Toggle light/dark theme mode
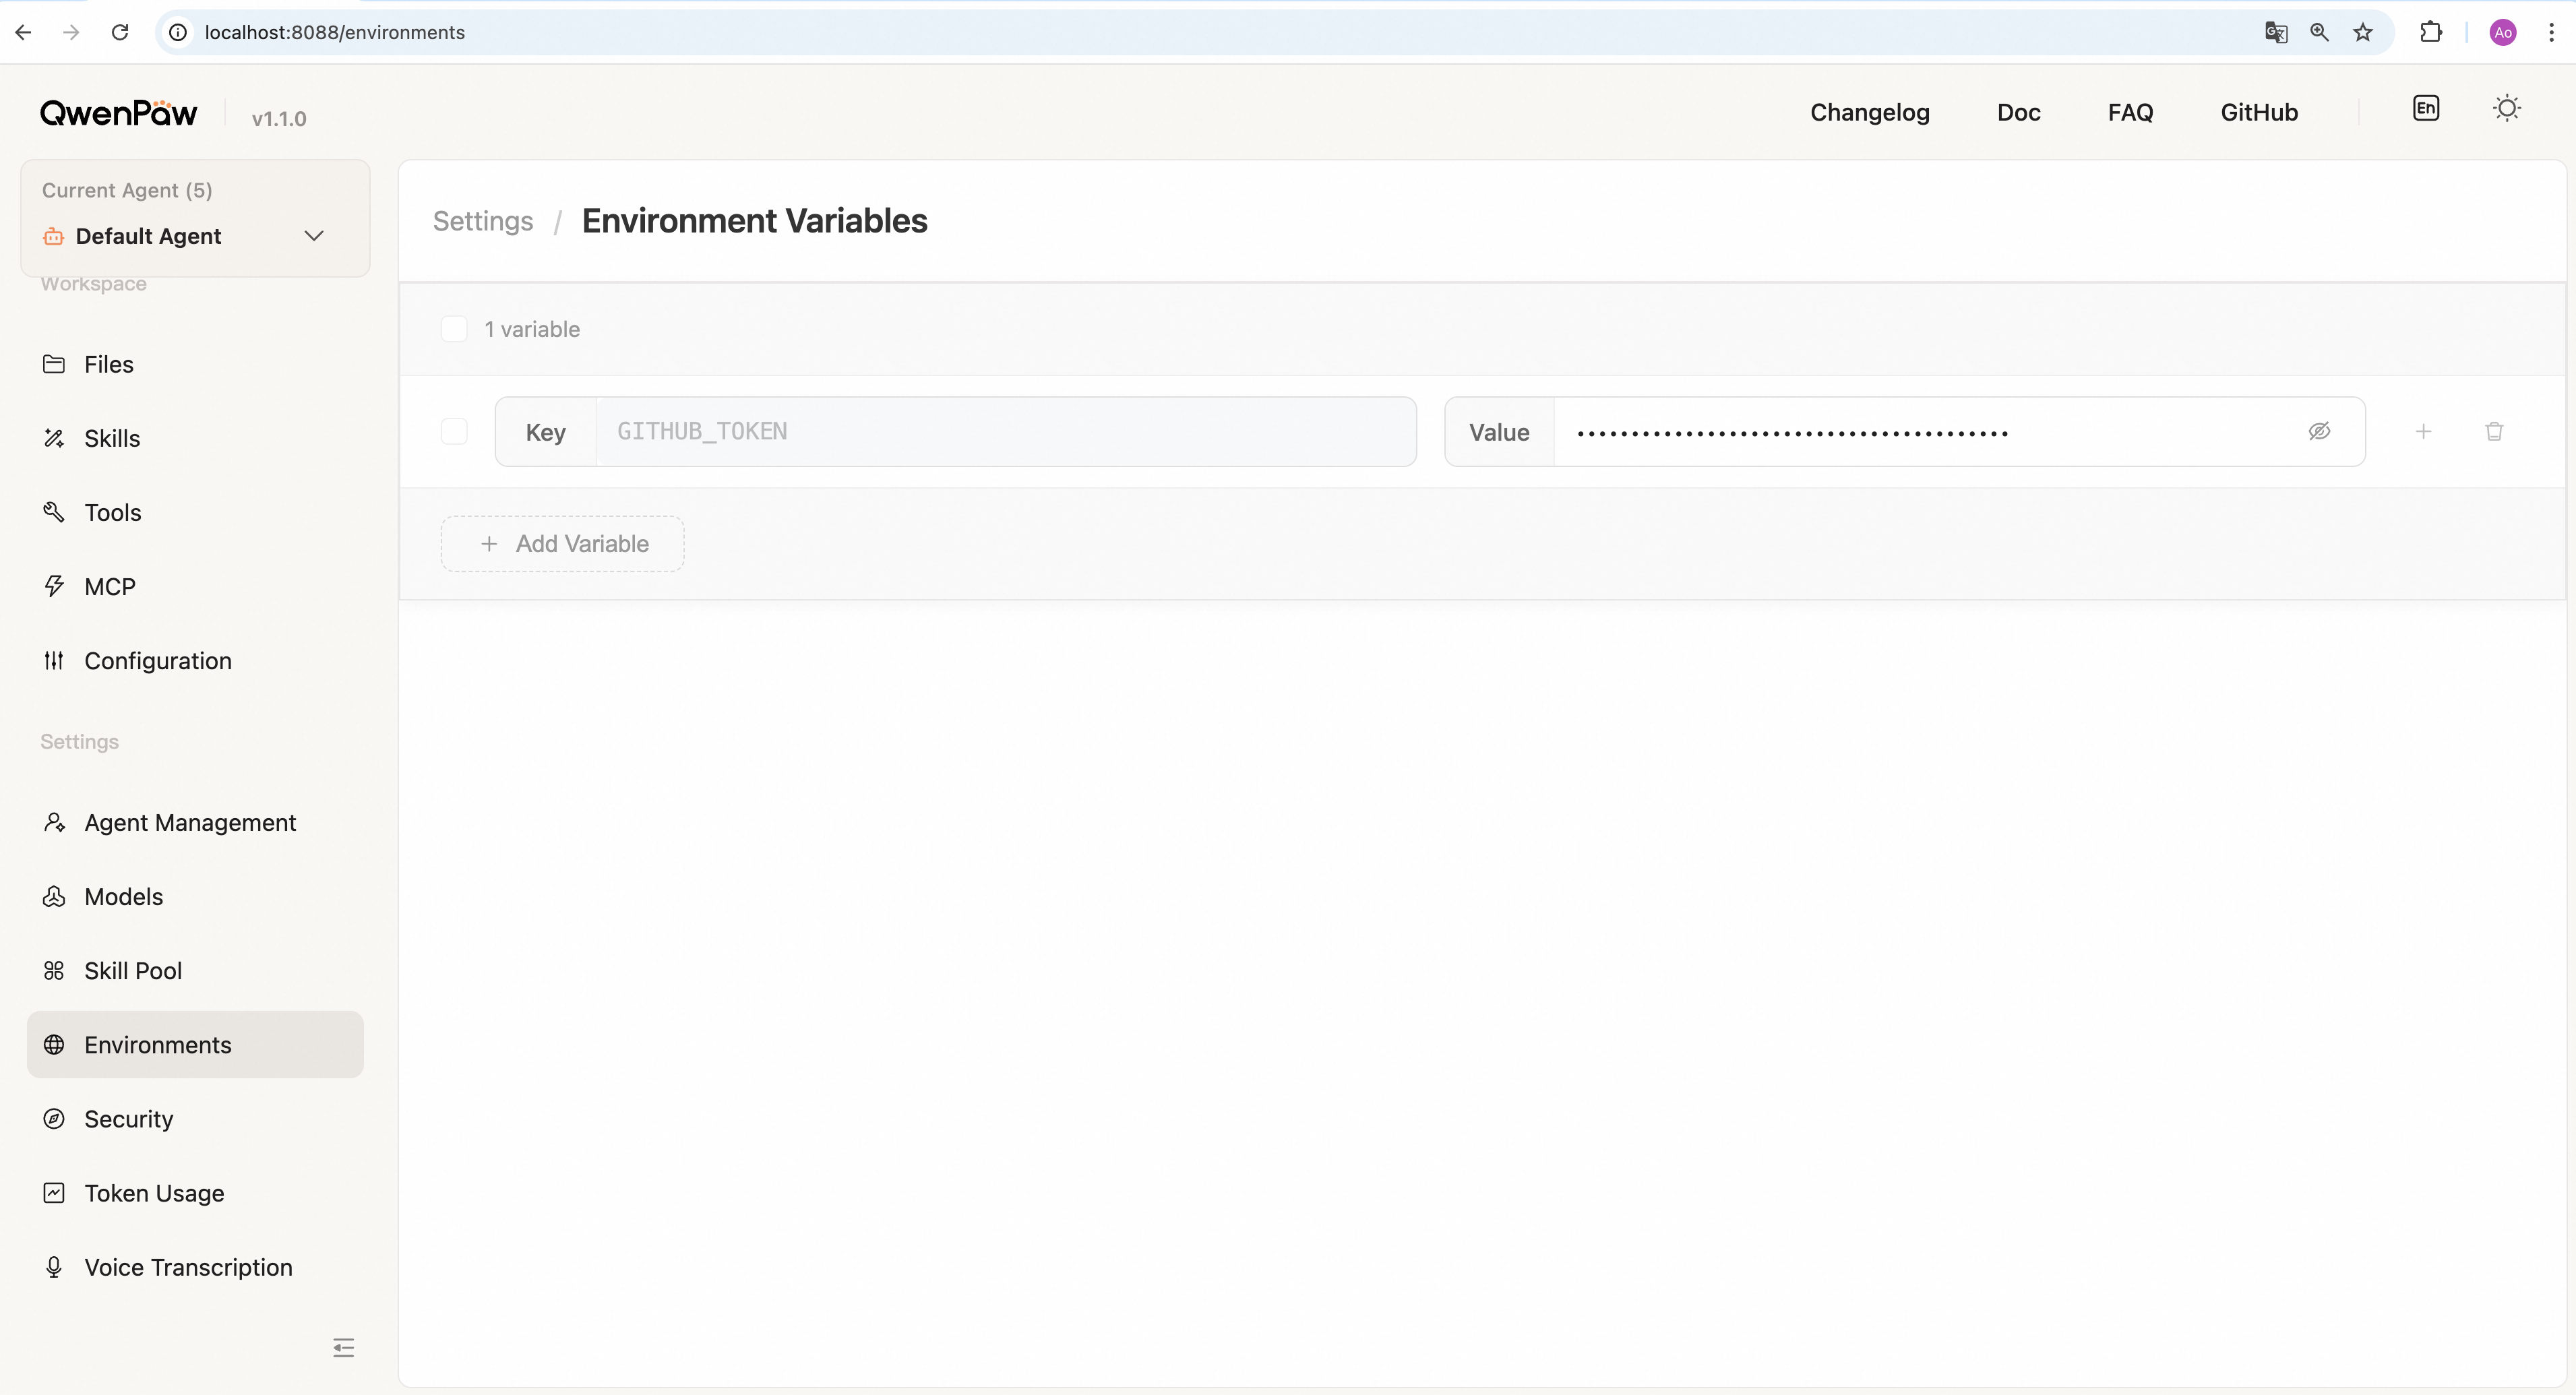The height and width of the screenshot is (1395, 2576). point(2507,108)
